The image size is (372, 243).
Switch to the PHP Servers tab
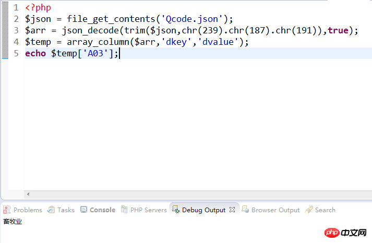point(144,210)
